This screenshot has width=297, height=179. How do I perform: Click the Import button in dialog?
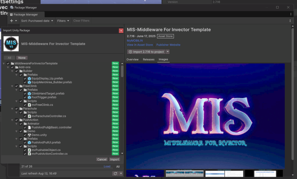[x=115, y=159]
